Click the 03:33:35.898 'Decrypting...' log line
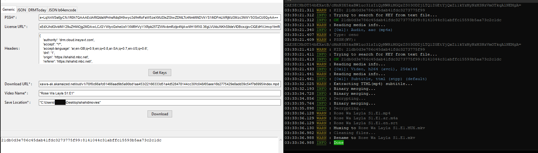Viewport: 538px width, 153px height. [x=350, y=108]
